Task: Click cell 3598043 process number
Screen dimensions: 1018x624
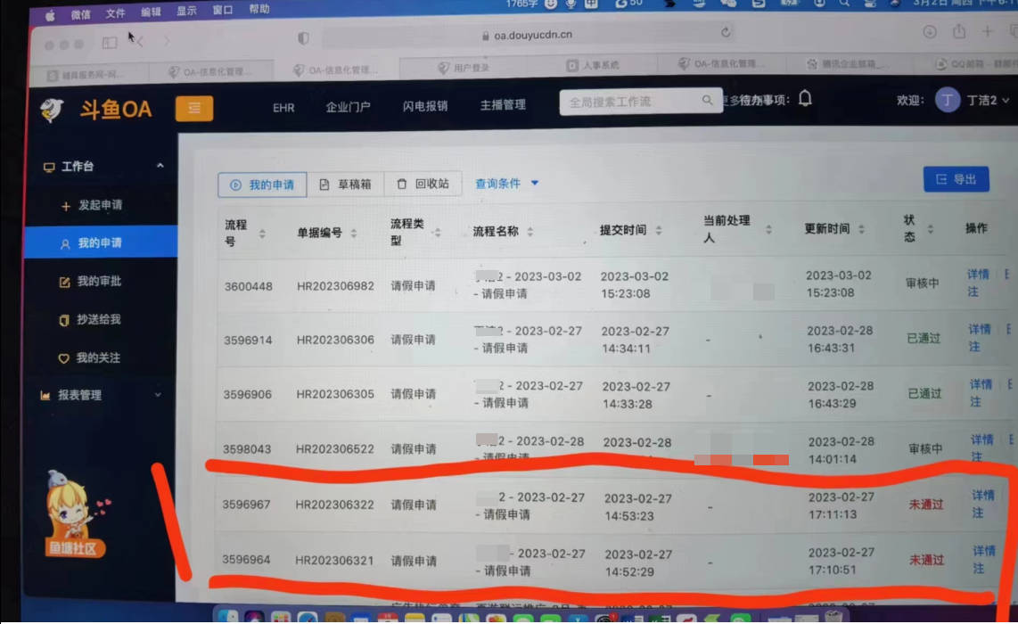Action: (247, 449)
